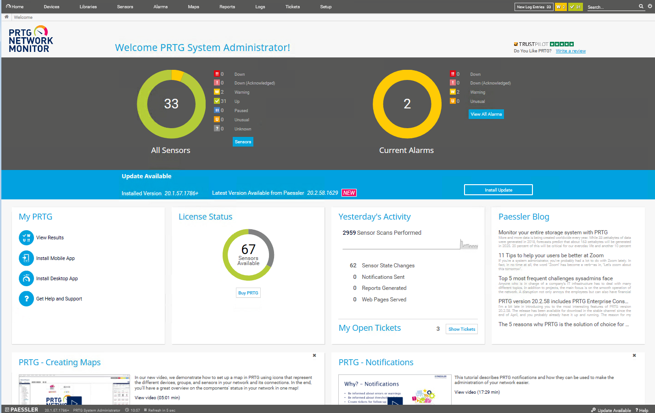This screenshot has height=413, width=655.
Task: Click Show Tickets button
Action: (462, 329)
